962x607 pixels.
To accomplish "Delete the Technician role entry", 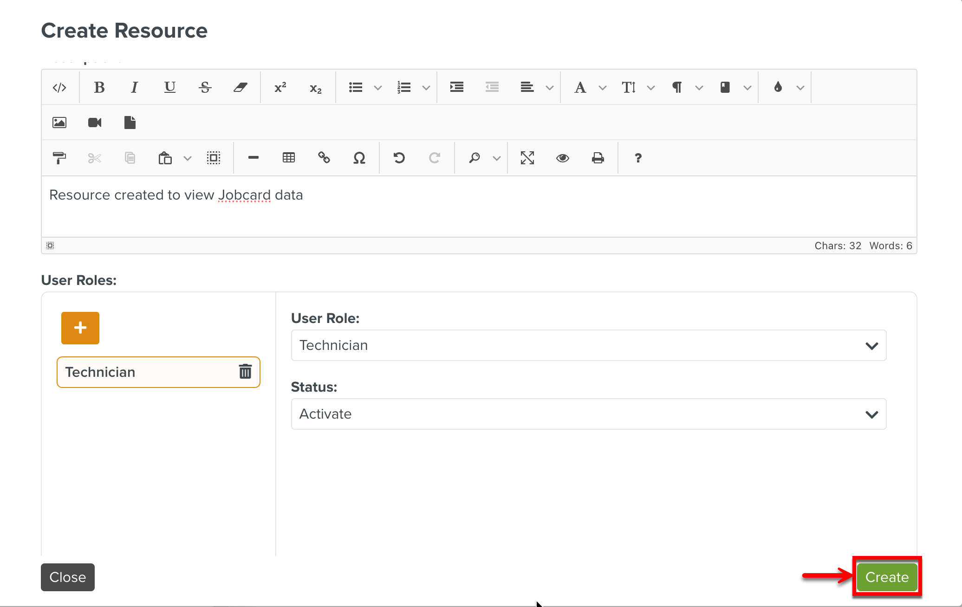I will [245, 372].
